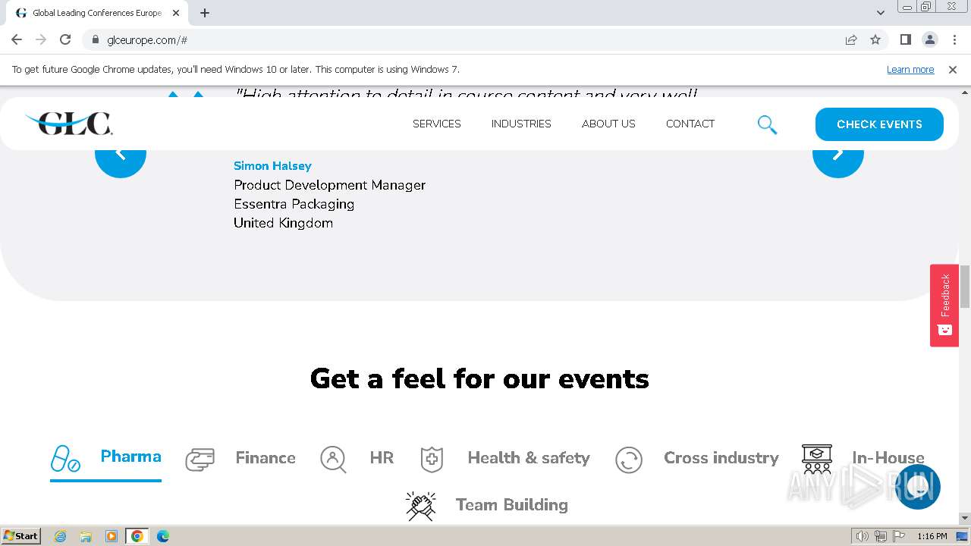
Task: Click the Health & safety shield icon
Action: [432, 459]
